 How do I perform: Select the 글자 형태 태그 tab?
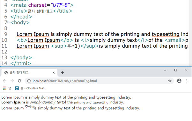click(x=29, y=72)
